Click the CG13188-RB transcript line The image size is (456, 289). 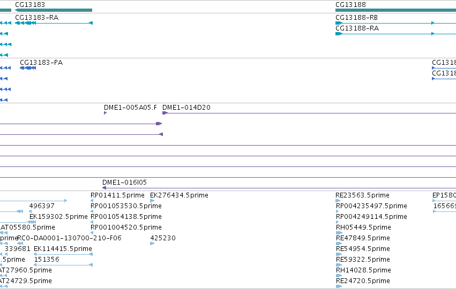coord(396,23)
